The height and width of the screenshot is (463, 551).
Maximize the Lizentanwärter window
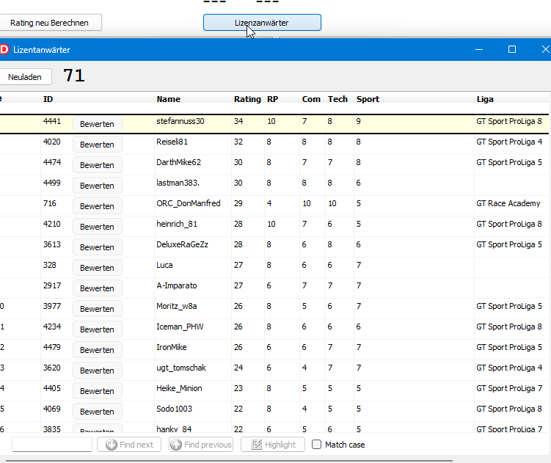[x=512, y=49]
